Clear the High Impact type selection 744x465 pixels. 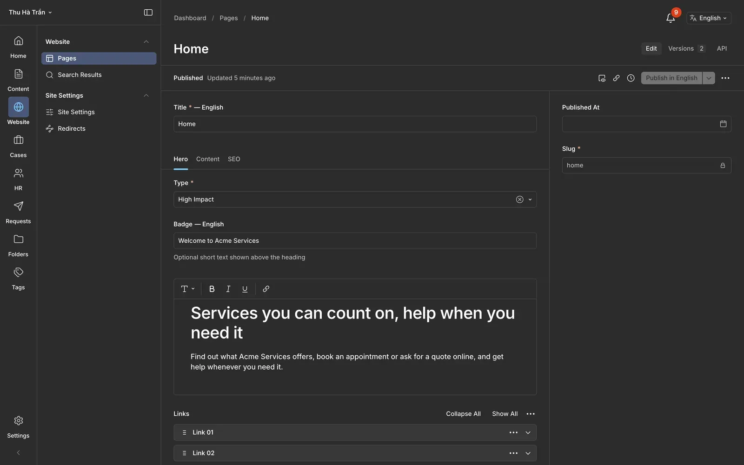click(519, 199)
